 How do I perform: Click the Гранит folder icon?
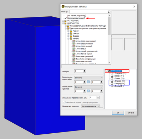[71, 31]
